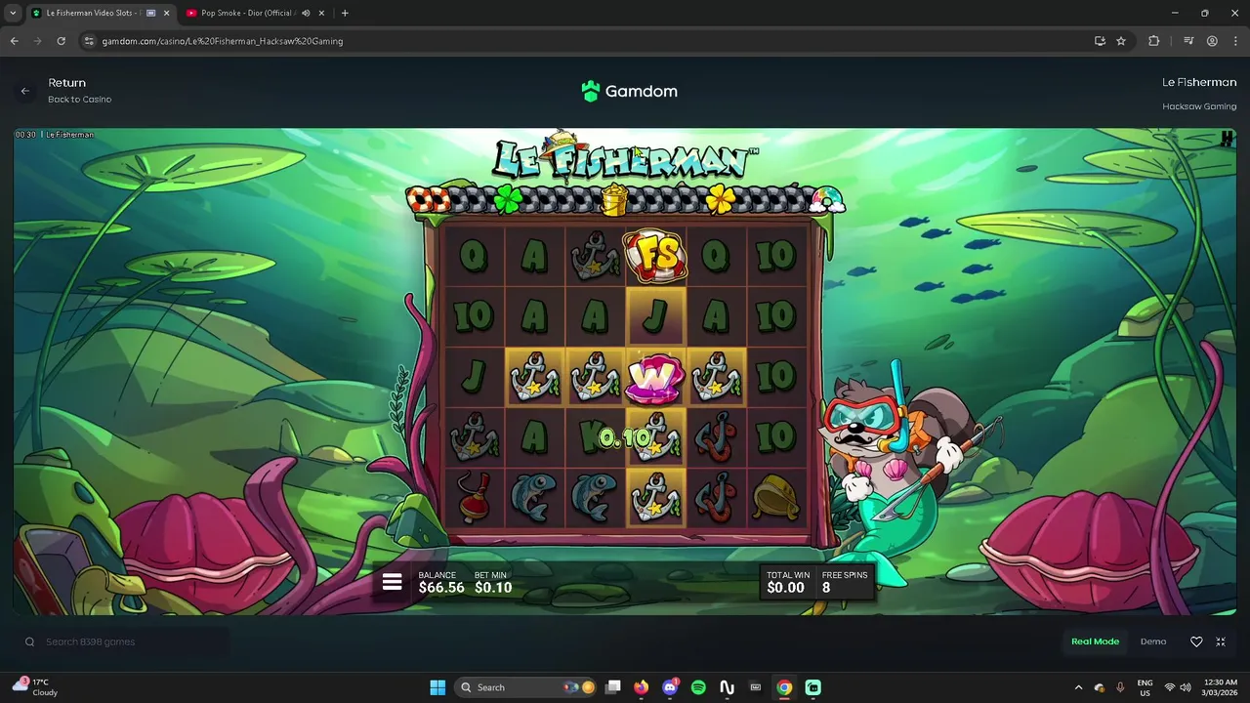Bookmark this page with the star icon
Image resolution: width=1250 pixels, height=703 pixels.
(1121, 41)
